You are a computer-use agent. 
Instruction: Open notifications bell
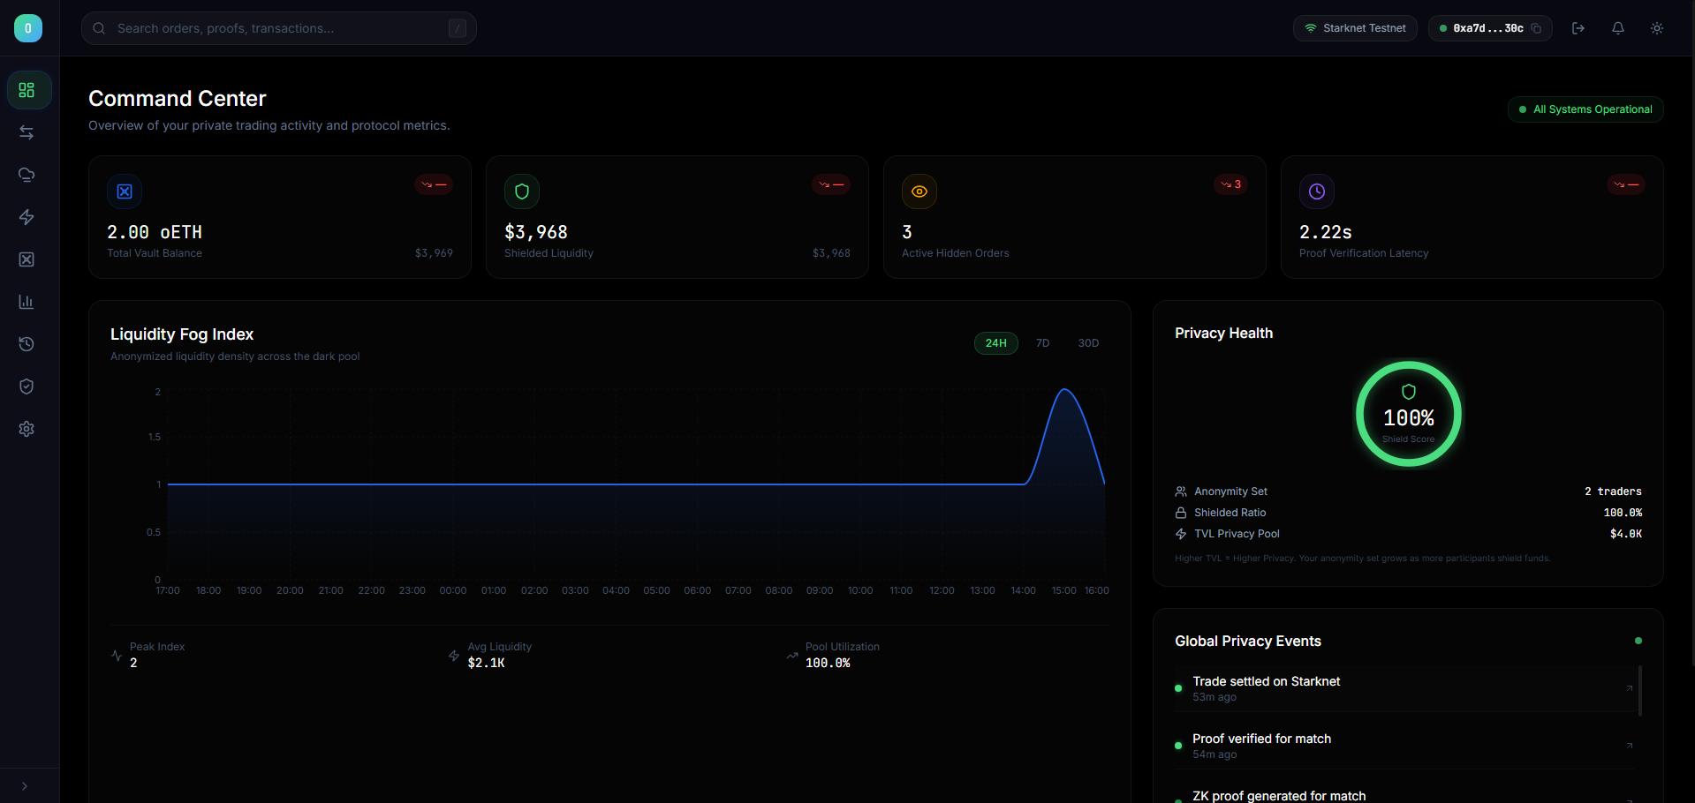pyautogui.click(x=1618, y=28)
